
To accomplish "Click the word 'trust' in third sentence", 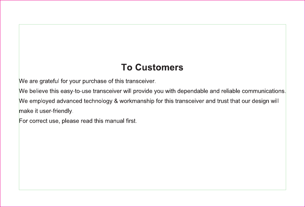I will point(223,101).
